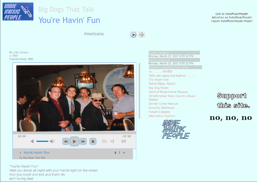Viewport: 257px width, 182px height.
Task: Open the 'Acoustic Meltdown' station
Action: [x=161, y=108]
